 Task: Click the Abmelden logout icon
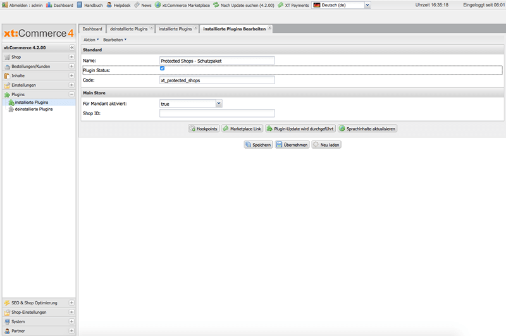[x=4, y=5]
